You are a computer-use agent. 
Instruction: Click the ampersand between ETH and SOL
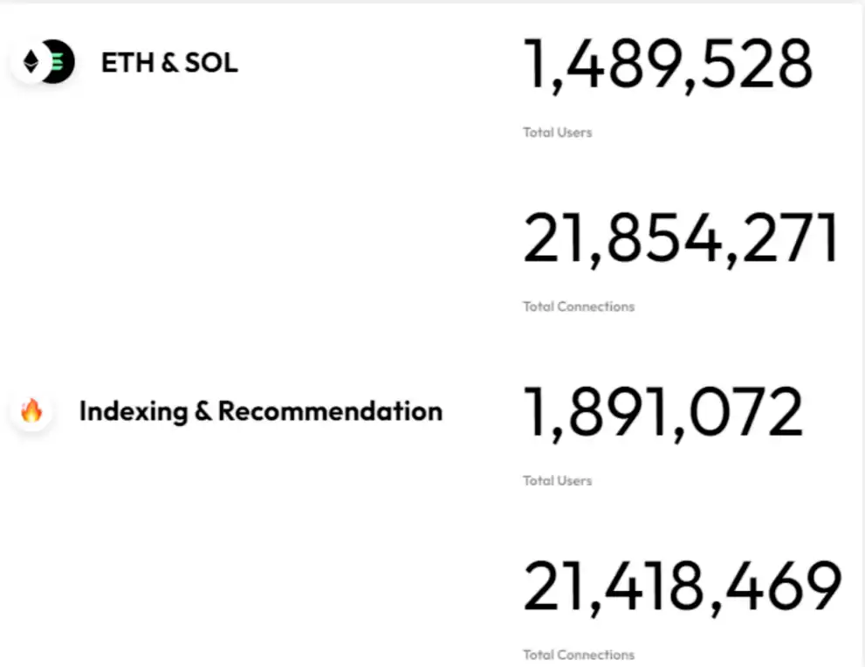pos(168,63)
